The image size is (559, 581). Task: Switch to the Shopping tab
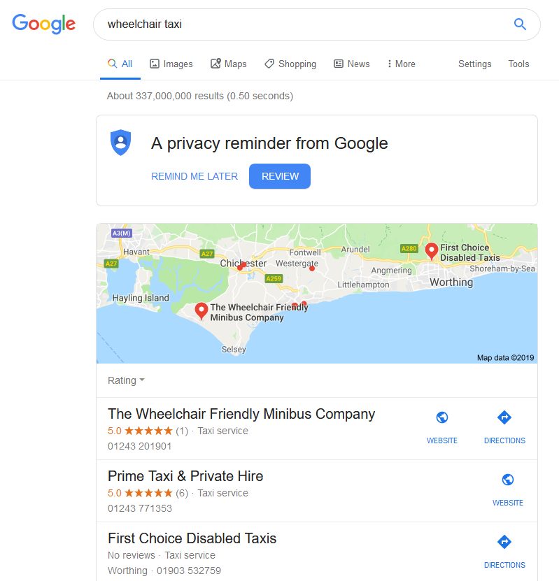(290, 64)
